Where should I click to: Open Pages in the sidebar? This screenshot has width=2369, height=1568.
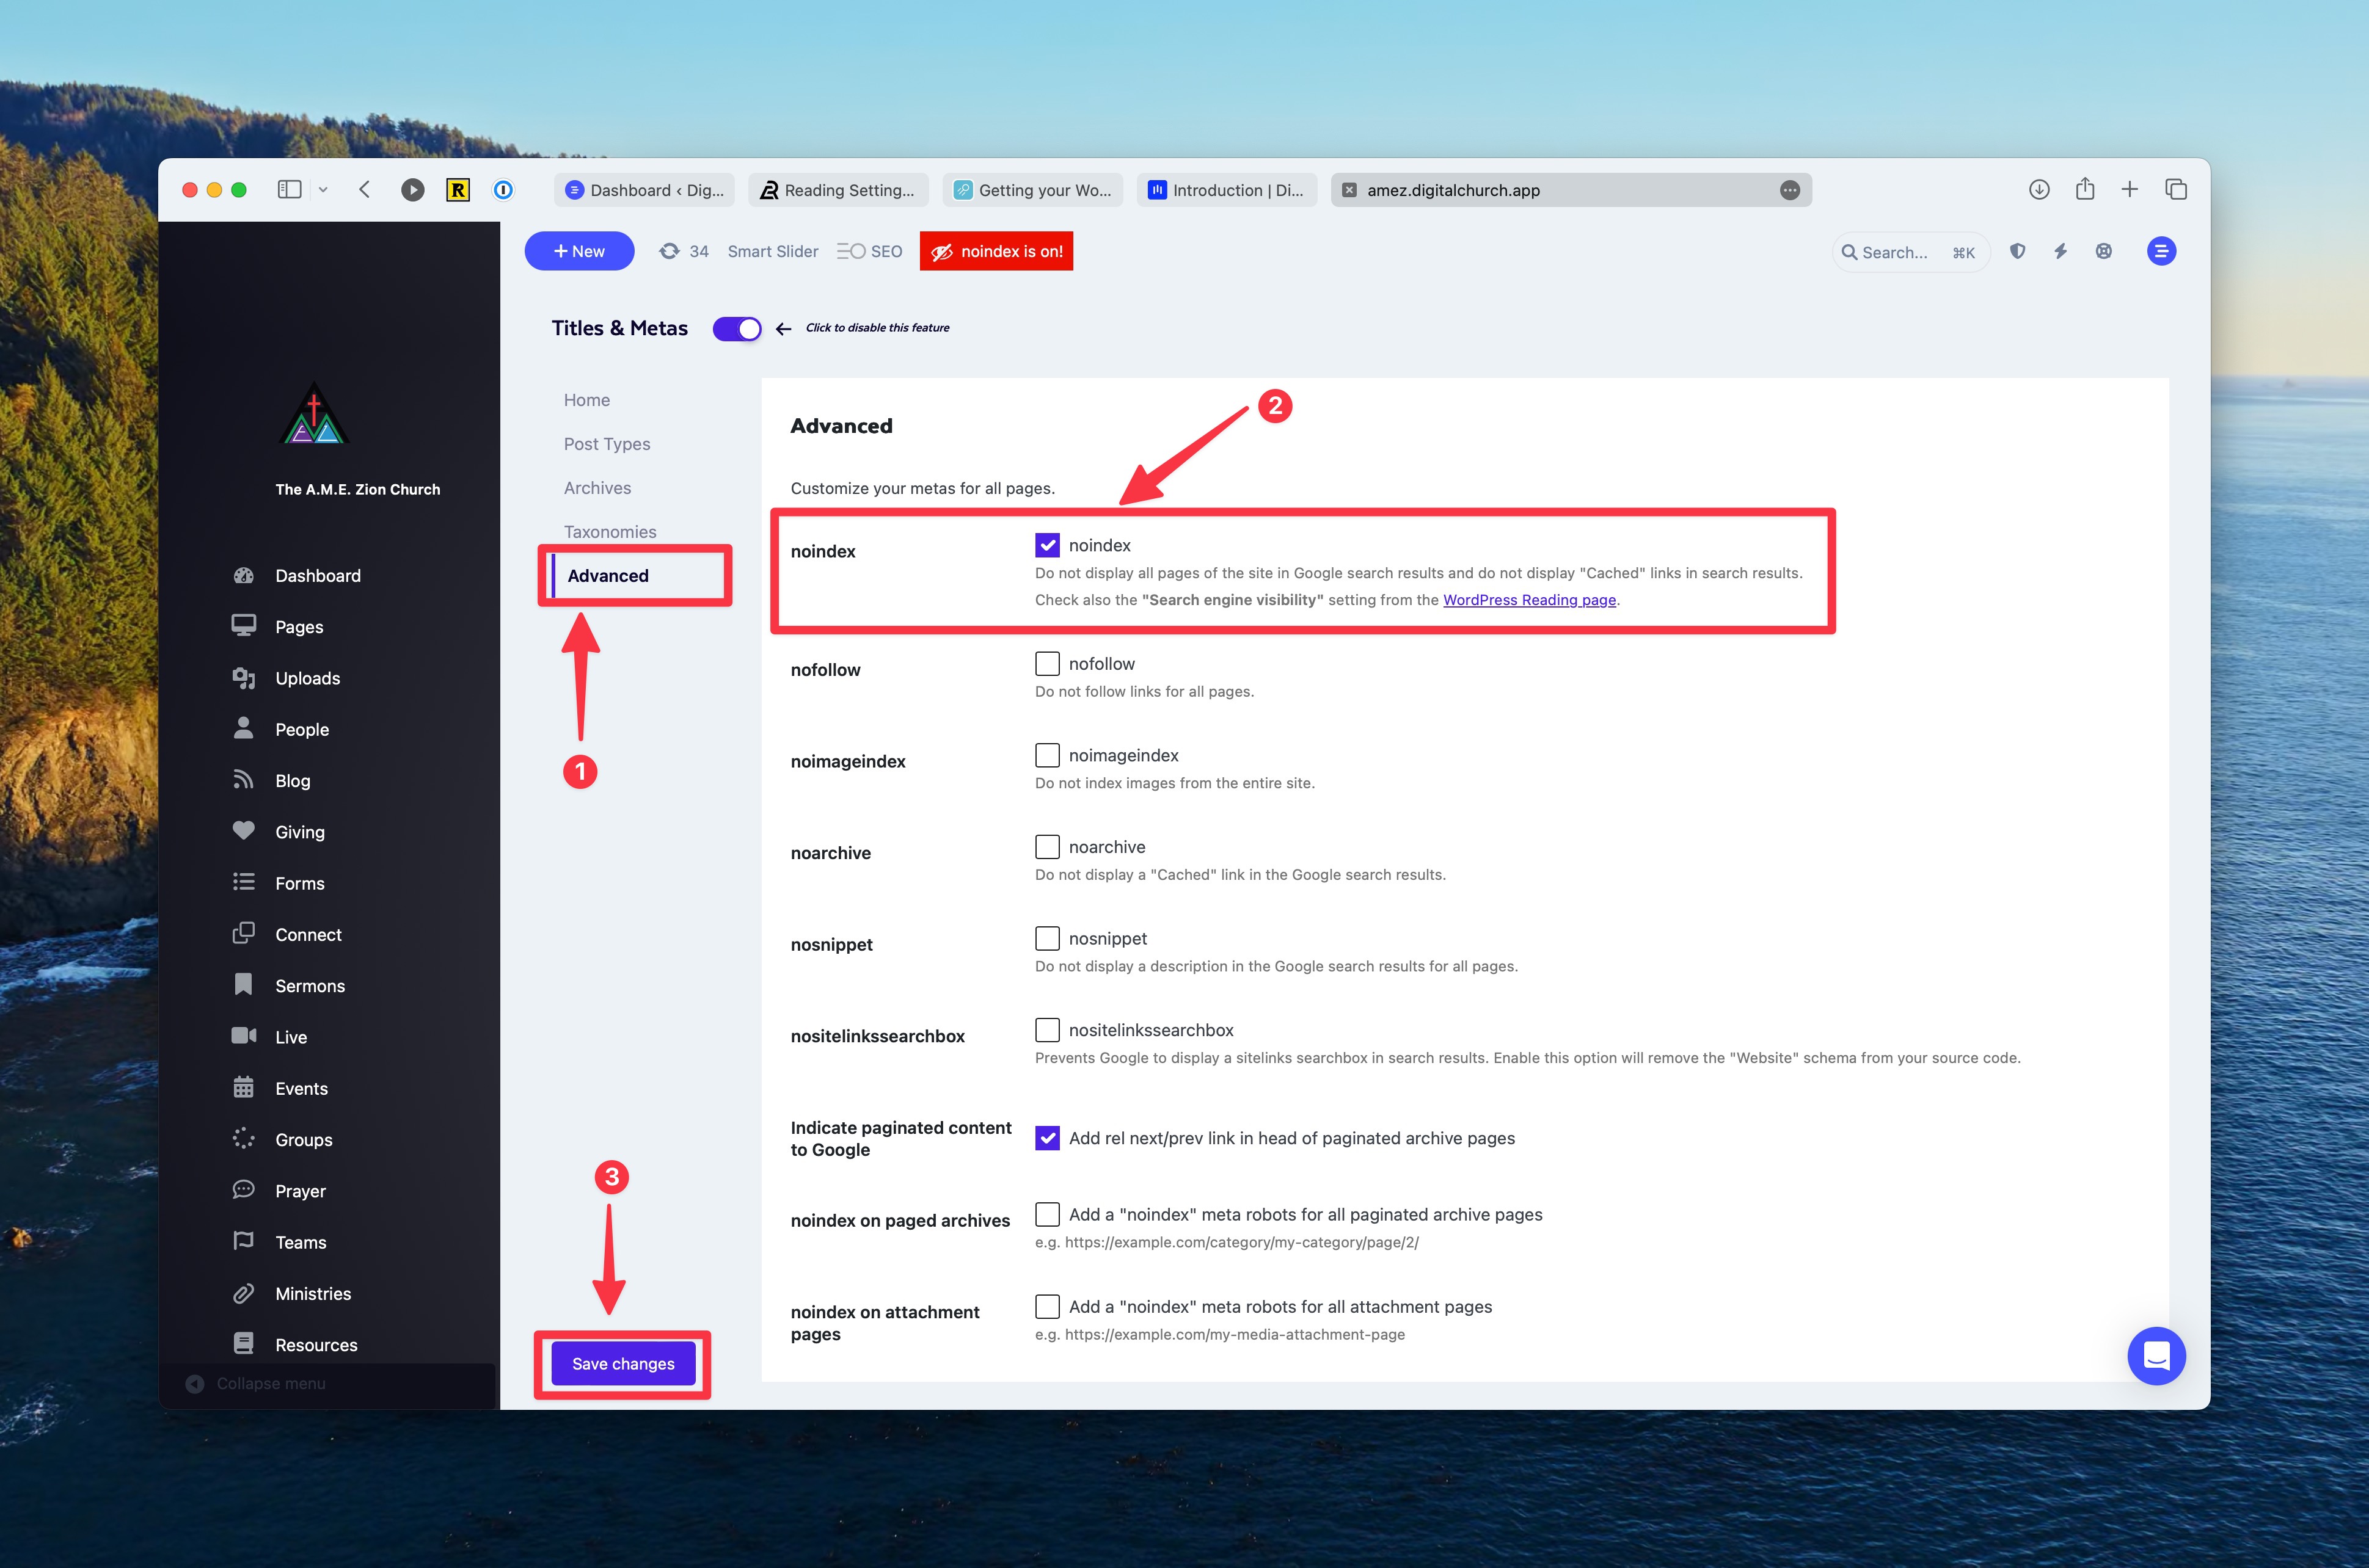click(x=299, y=627)
